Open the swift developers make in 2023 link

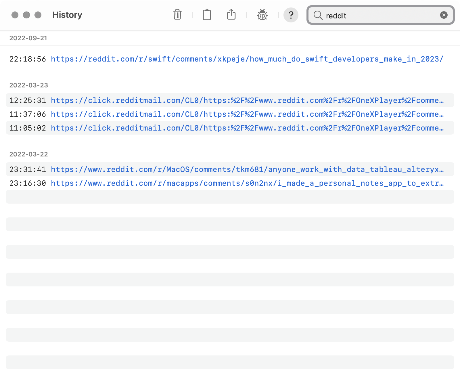(247, 59)
